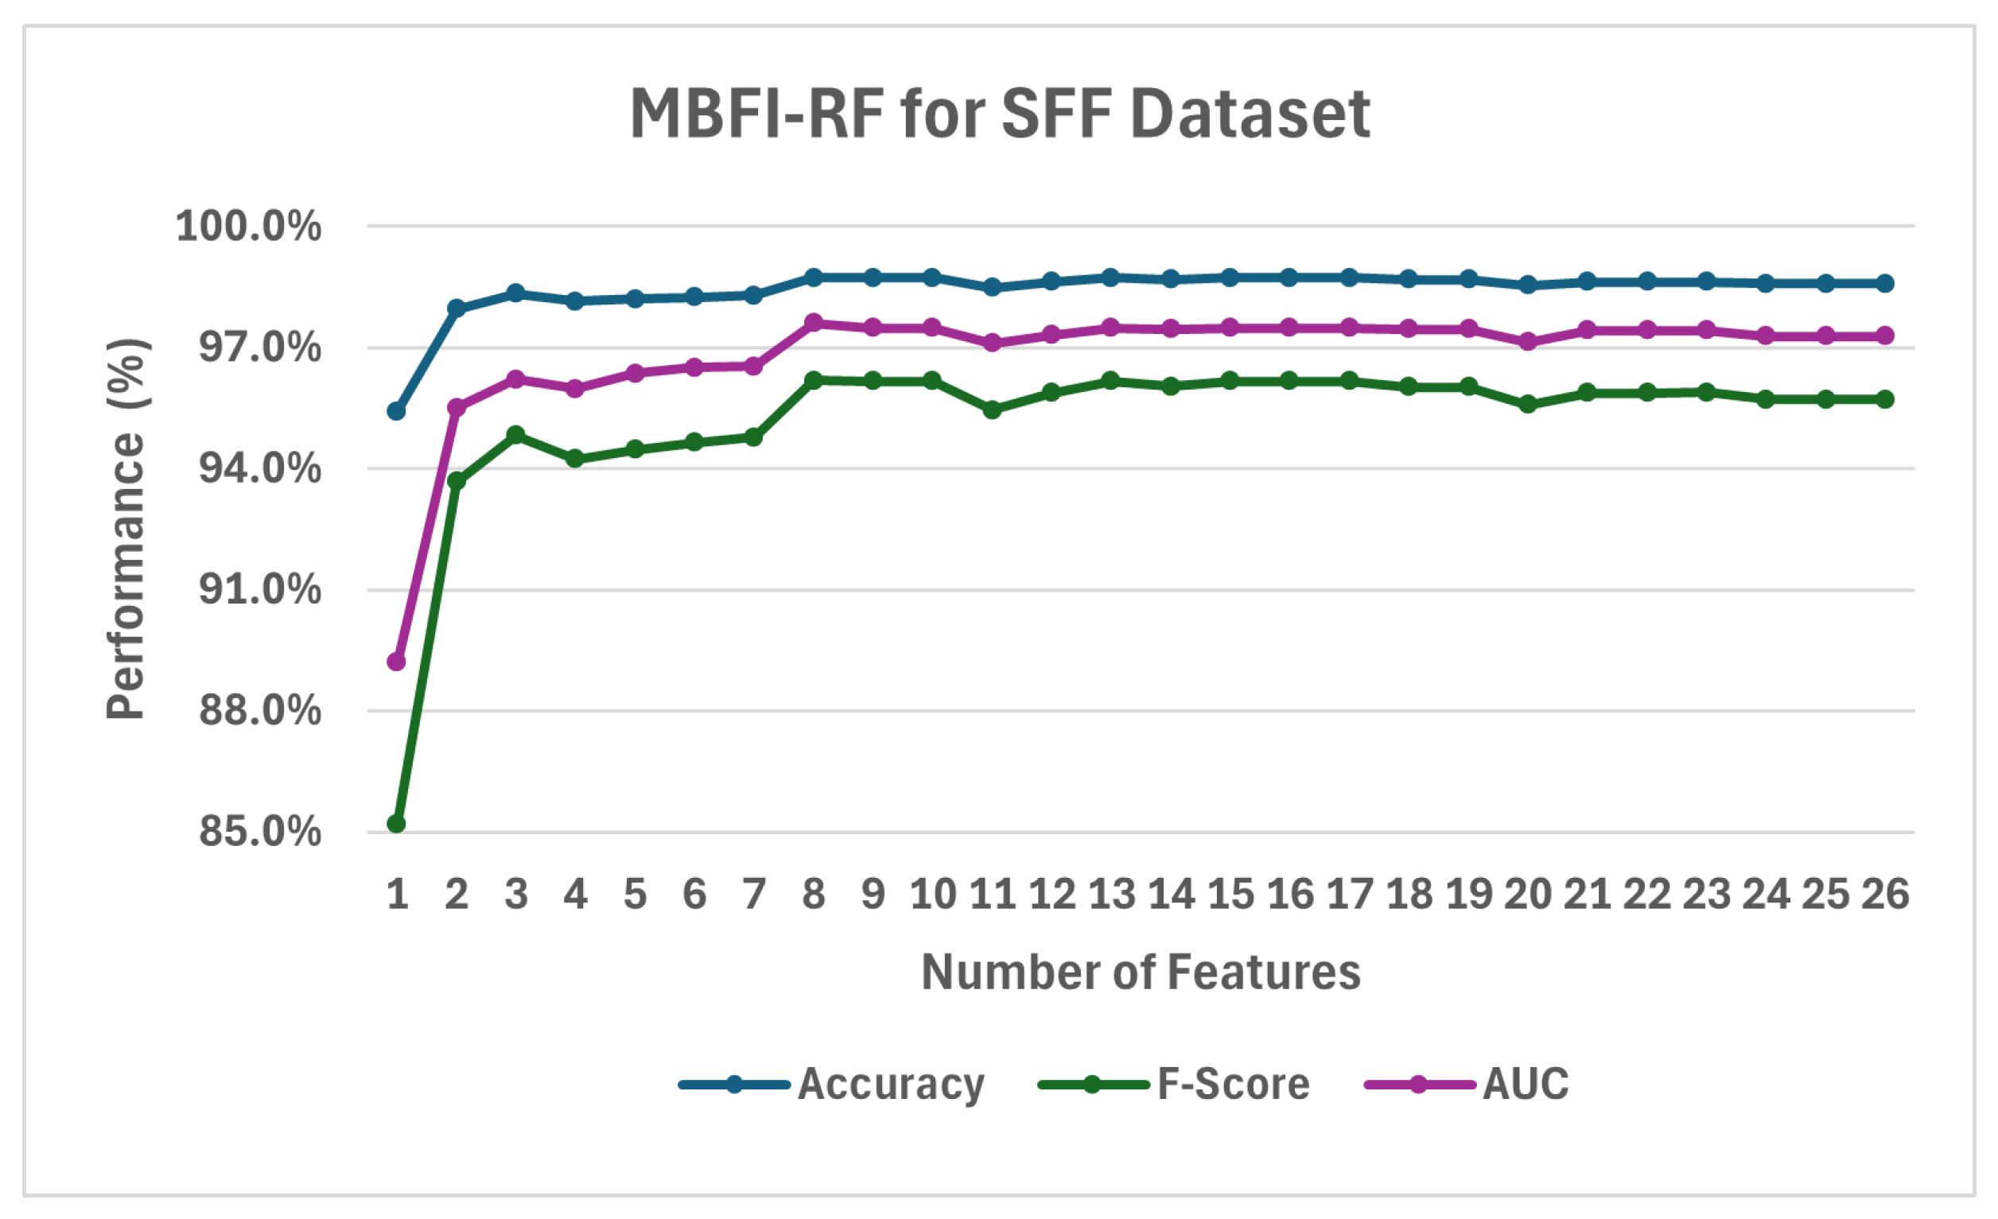The image size is (1998, 1219).
Task: Select the purple AUC point at feature 8
Action: pos(814,324)
